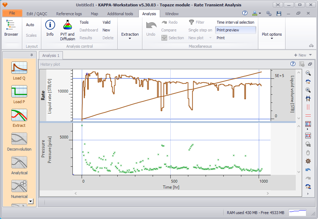Open the Analytical model icon
The height and width of the screenshot is (219, 318).
pyautogui.click(x=19, y=162)
